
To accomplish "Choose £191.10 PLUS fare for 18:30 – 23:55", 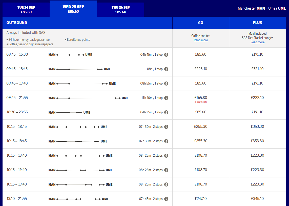I will [x=257, y=112].
